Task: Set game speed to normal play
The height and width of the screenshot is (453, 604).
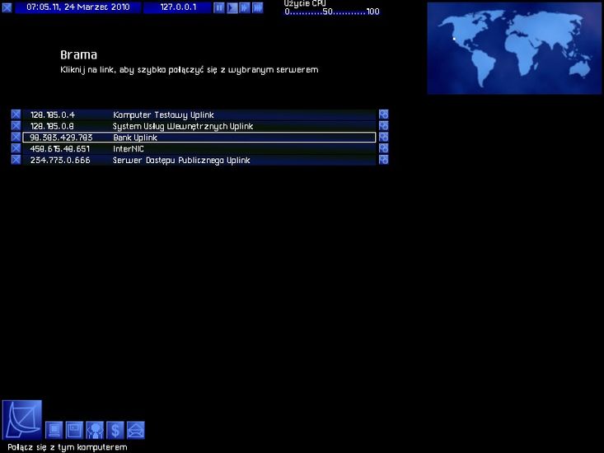Action: (x=232, y=7)
